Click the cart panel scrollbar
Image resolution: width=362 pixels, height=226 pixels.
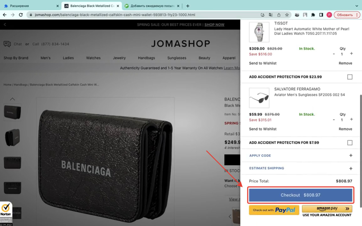(x=360, y=151)
